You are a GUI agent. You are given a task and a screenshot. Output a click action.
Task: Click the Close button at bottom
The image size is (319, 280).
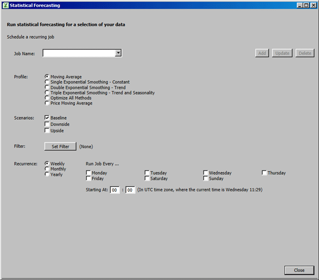point(299,270)
